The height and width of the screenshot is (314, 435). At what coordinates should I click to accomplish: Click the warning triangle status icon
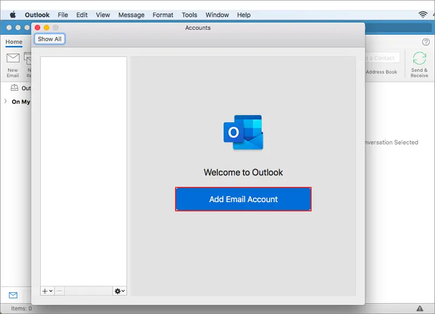tap(420, 308)
